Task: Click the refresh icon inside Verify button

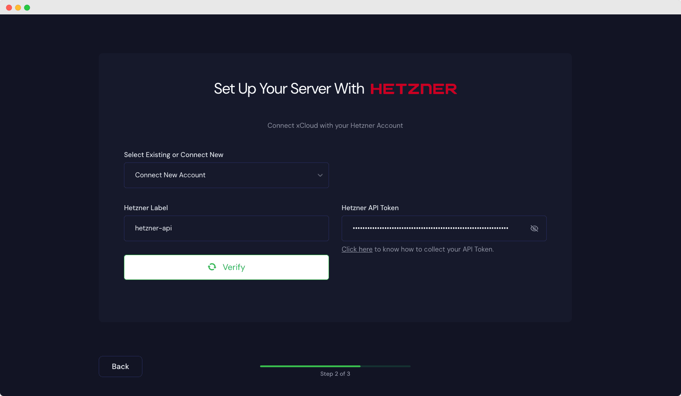Action: tap(212, 267)
